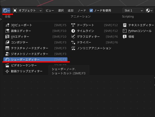This screenshot has width=155, height=117.
Task: Click the 情報 info icon
Action: (125, 37)
